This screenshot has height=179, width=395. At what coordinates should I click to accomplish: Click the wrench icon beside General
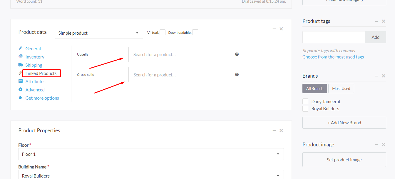point(21,48)
